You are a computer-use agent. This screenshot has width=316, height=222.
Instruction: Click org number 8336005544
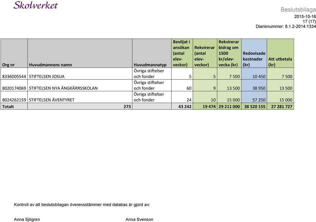(x=14, y=77)
